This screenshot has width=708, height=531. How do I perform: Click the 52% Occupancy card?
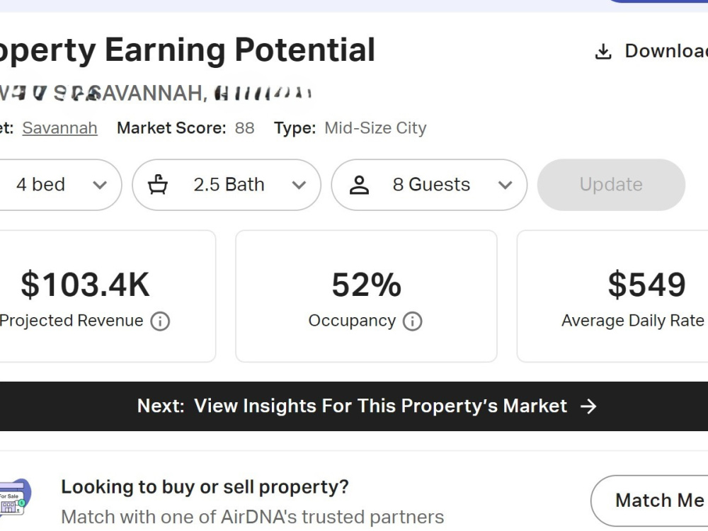pos(366,296)
